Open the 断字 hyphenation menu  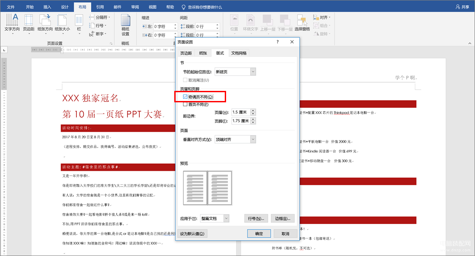click(98, 34)
